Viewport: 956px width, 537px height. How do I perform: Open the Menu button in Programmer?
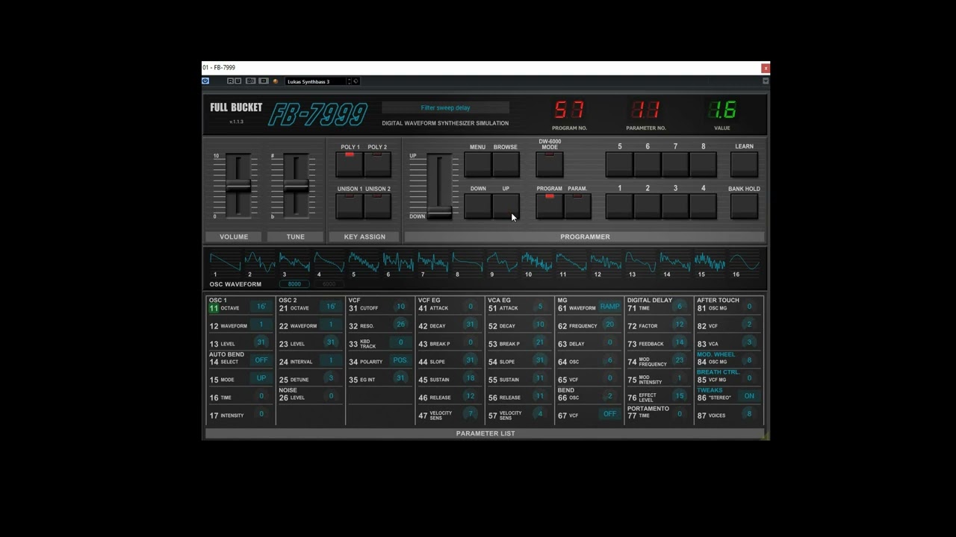(478, 164)
